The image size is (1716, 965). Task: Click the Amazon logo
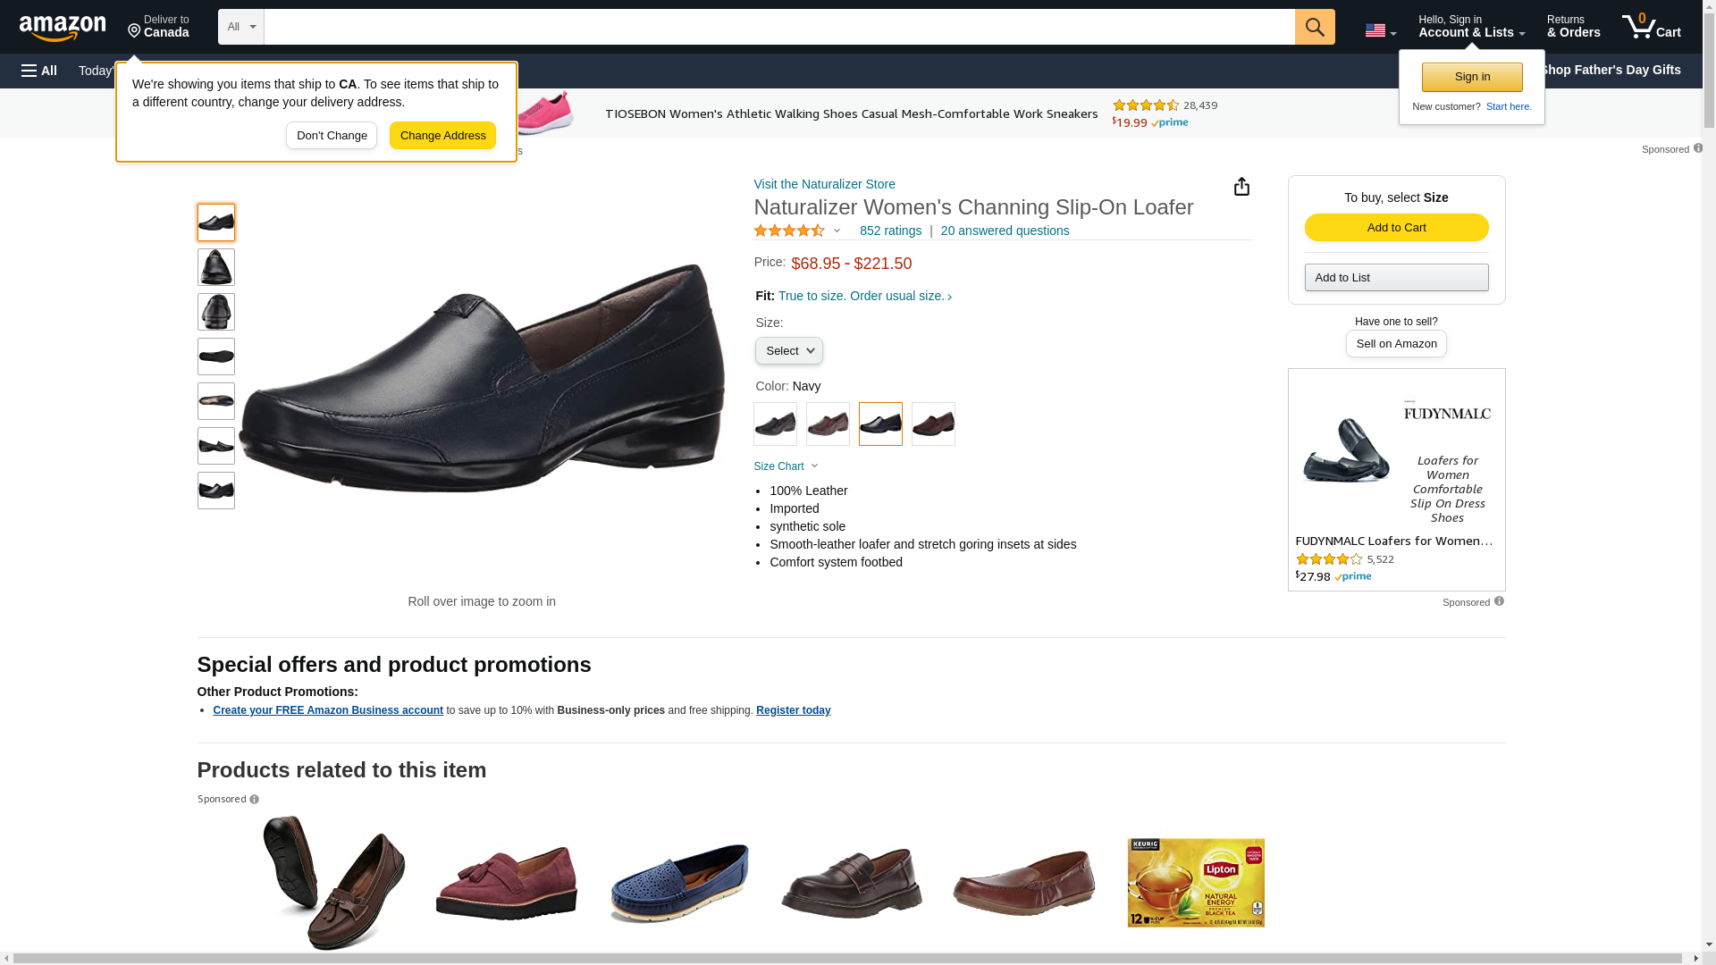(x=63, y=29)
